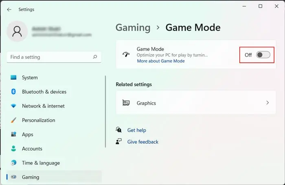The height and width of the screenshot is (185, 285).
Task: Open Personalization section
Action: coord(54,120)
